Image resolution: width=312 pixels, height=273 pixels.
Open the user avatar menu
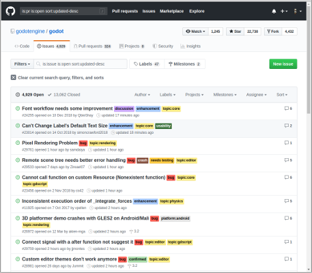tap(298, 11)
